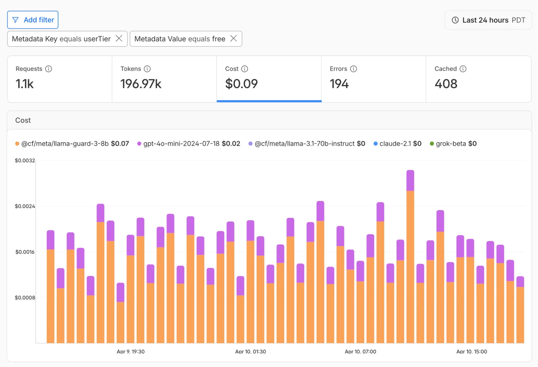
Task: Click the orange llama-guard legend dot
Action: pyautogui.click(x=17, y=143)
